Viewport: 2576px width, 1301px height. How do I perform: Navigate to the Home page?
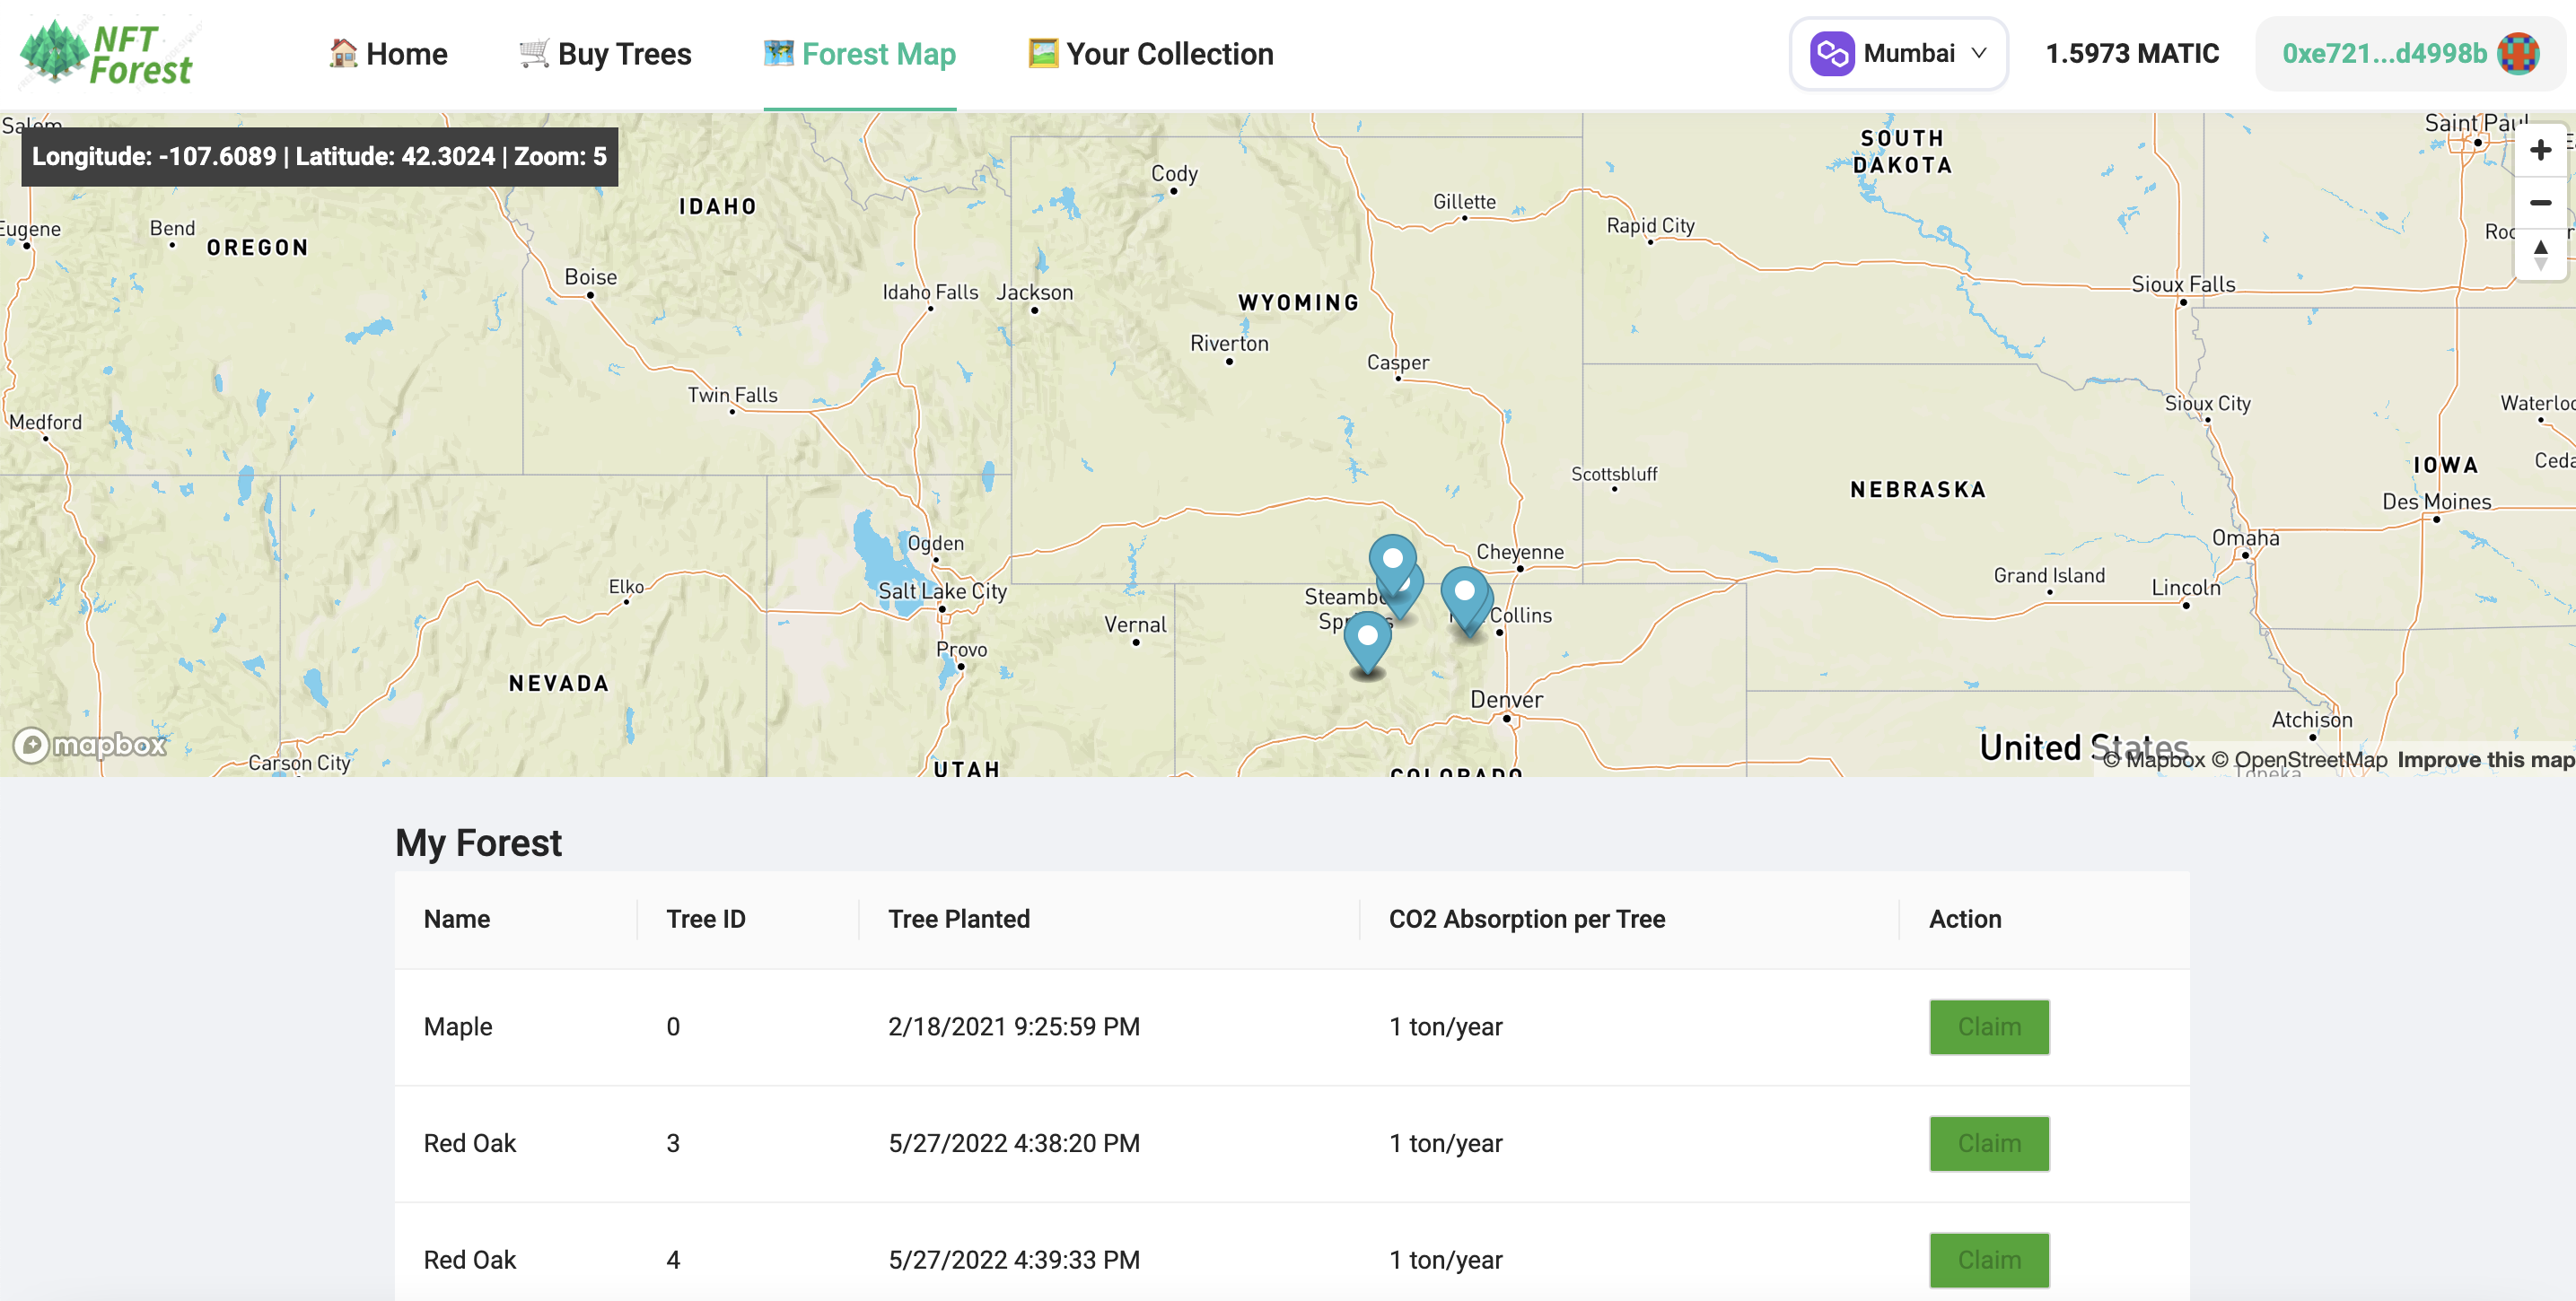(x=388, y=54)
